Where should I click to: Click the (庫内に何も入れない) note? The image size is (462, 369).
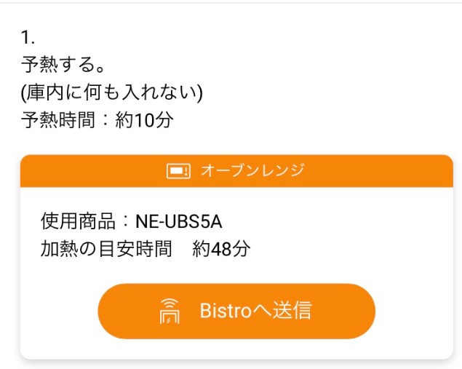click(x=112, y=92)
